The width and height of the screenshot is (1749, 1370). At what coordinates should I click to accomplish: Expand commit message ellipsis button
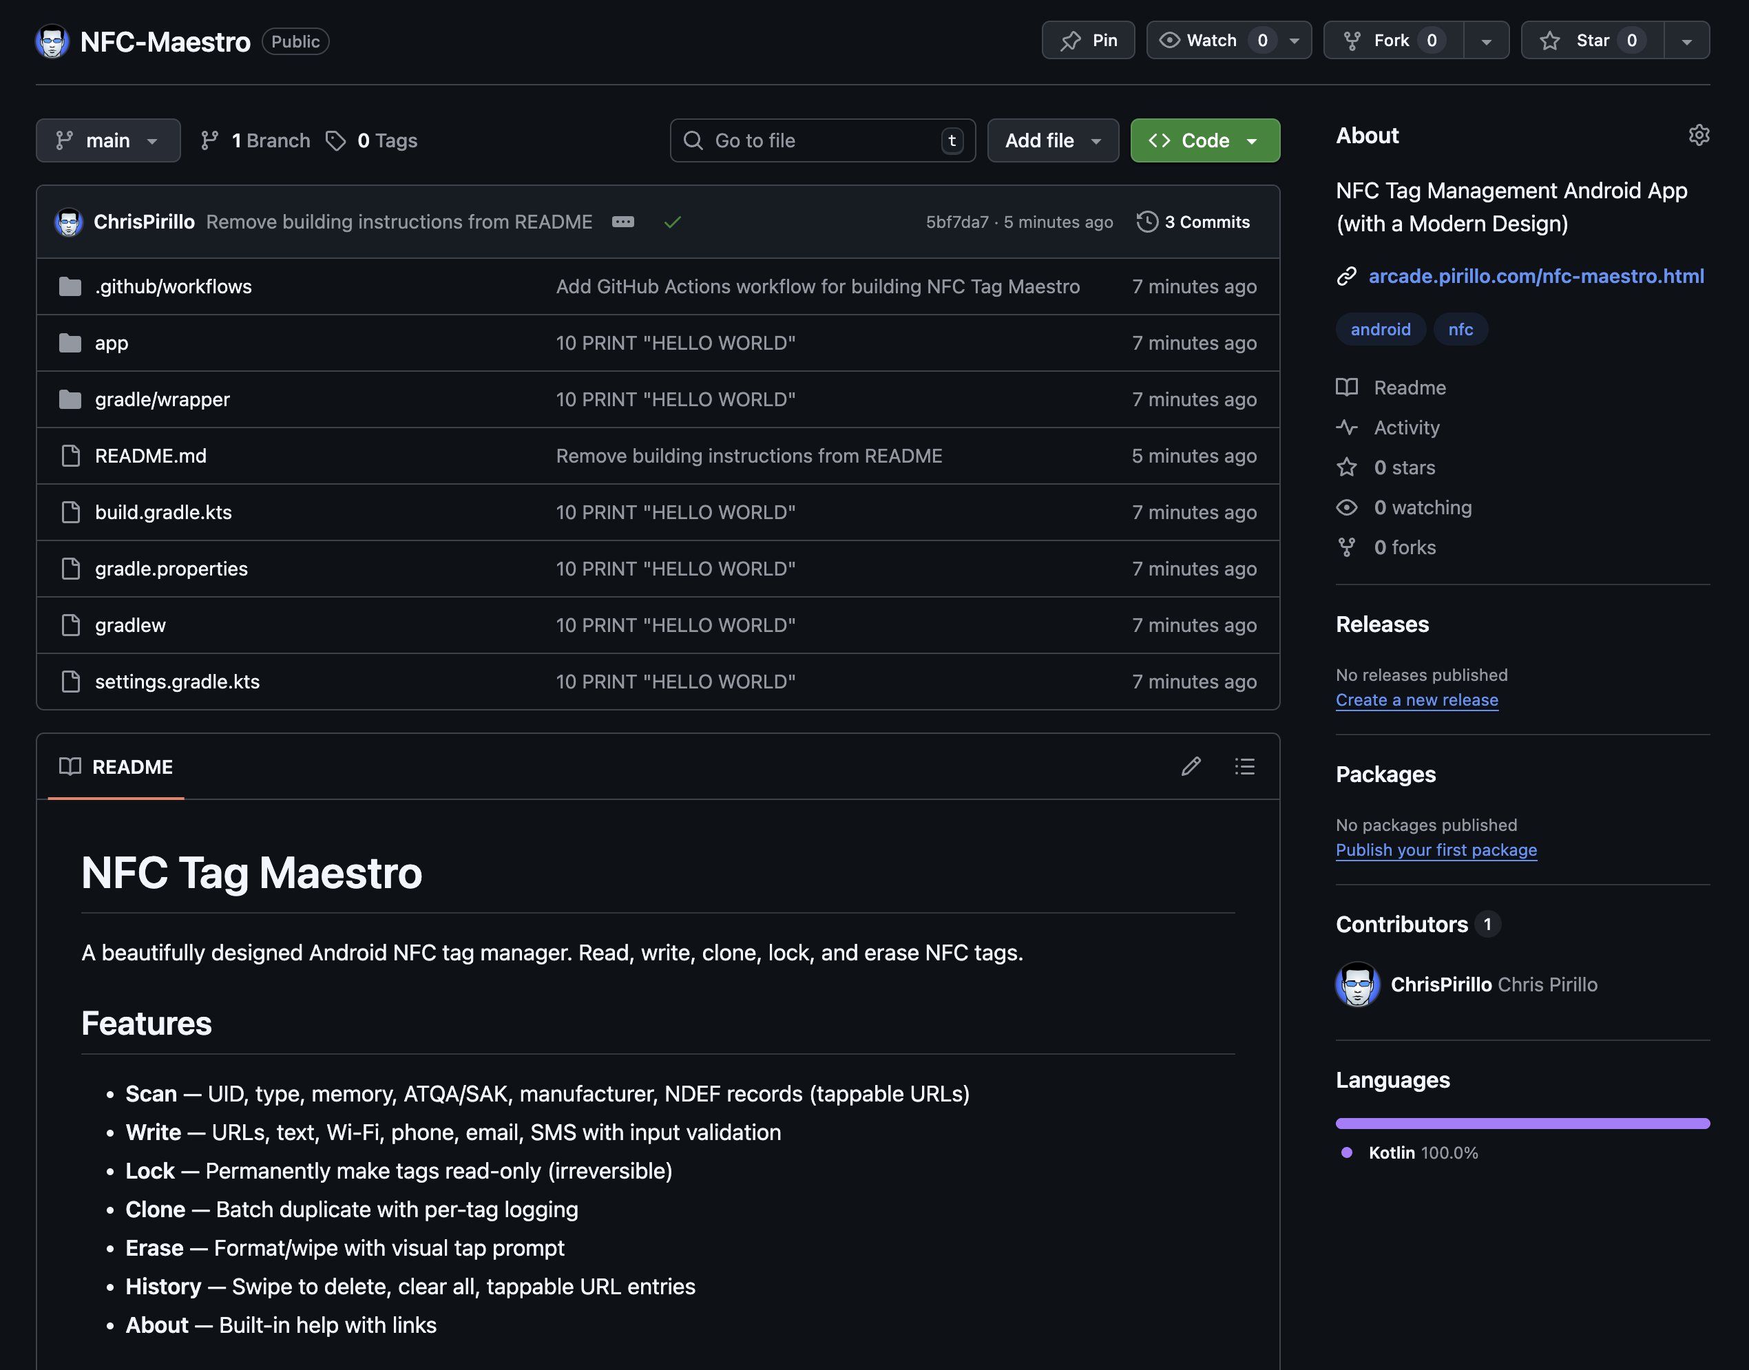[623, 222]
